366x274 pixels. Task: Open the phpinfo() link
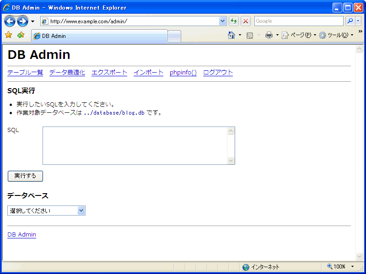coord(183,73)
